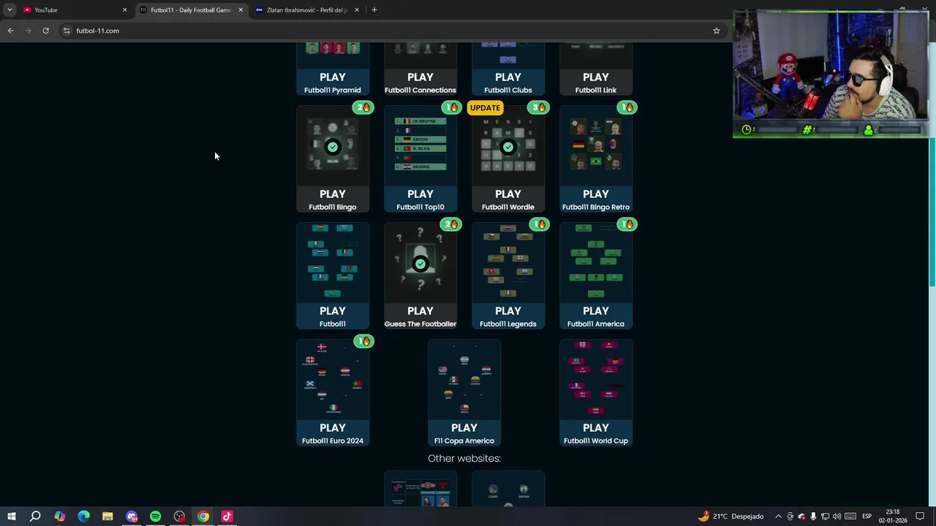Open File Explorer from the taskbar
Viewport: 936px width, 526px height.
click(x=107, y=517)
